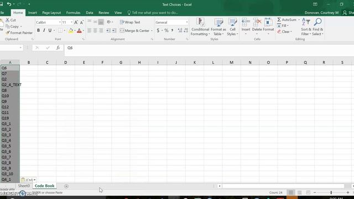Switch to Page Layout view in status bar
The height and width of the screenshot is (199, 354).
(x=300, y=192)
